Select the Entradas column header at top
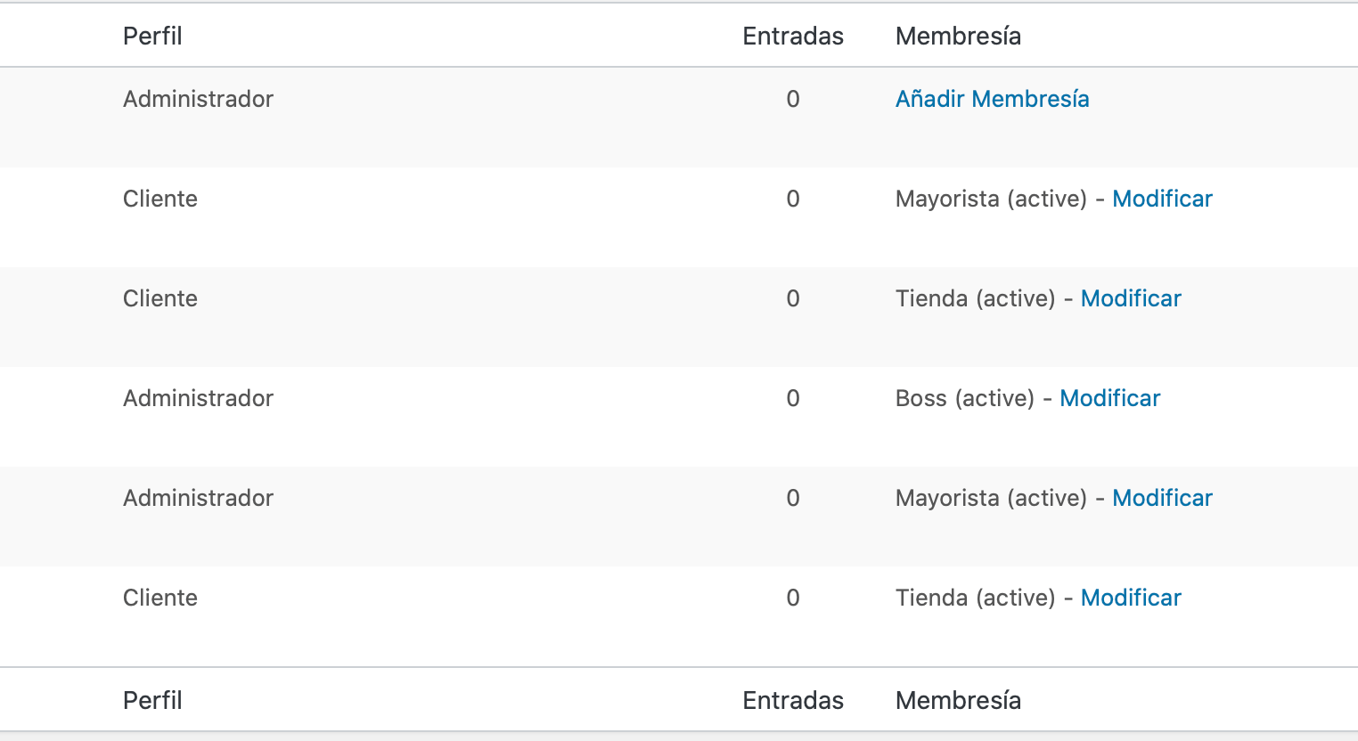The width and height of the screenshot is (1358, 741). pyautogui.click(x=793, y=37)
